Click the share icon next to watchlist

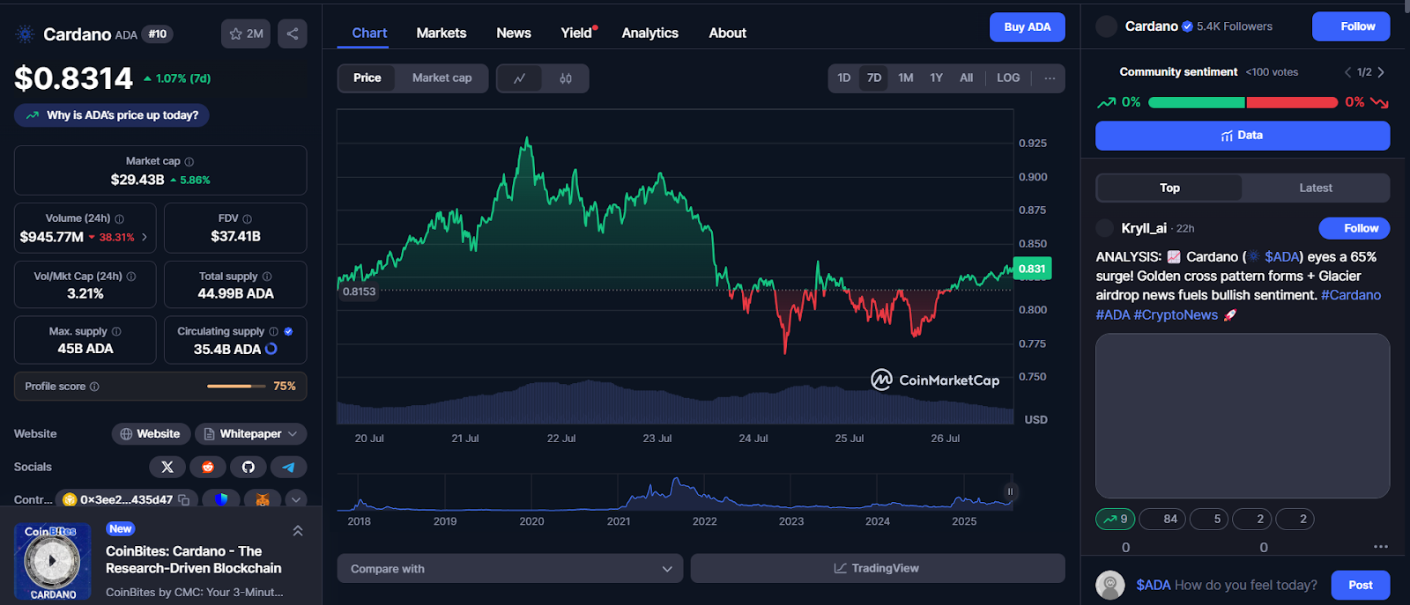(293, 33)
